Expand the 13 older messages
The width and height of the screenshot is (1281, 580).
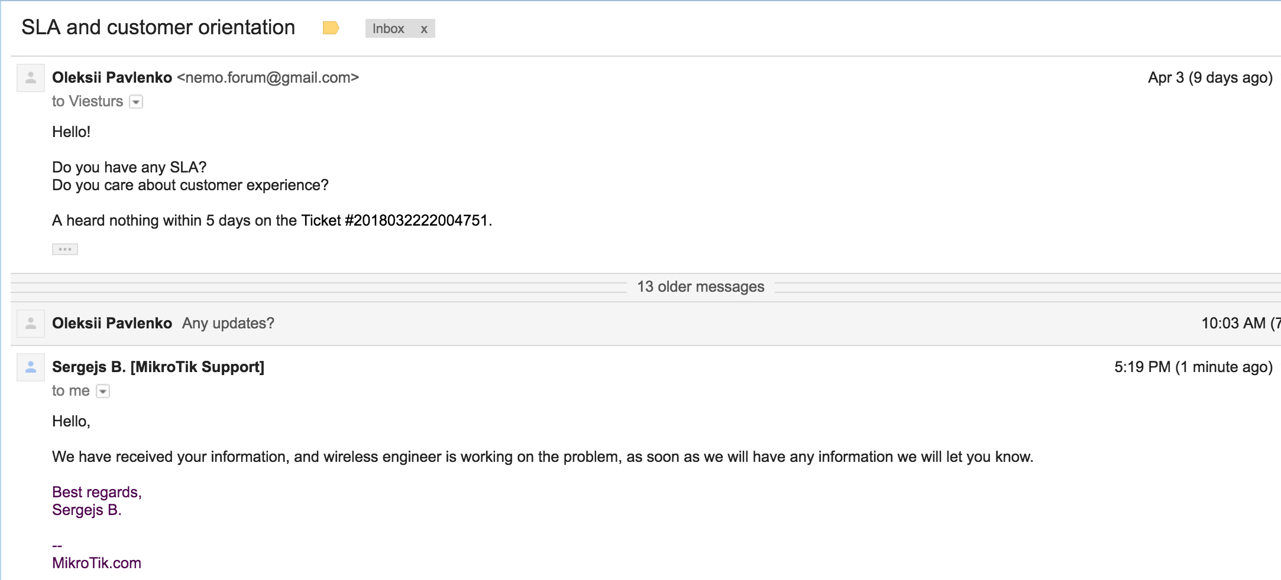click(700, 287)
